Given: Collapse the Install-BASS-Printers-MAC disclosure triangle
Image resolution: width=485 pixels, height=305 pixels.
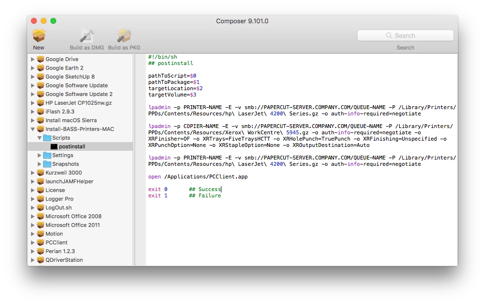Looking at the screenshot, I should [32, 129].
